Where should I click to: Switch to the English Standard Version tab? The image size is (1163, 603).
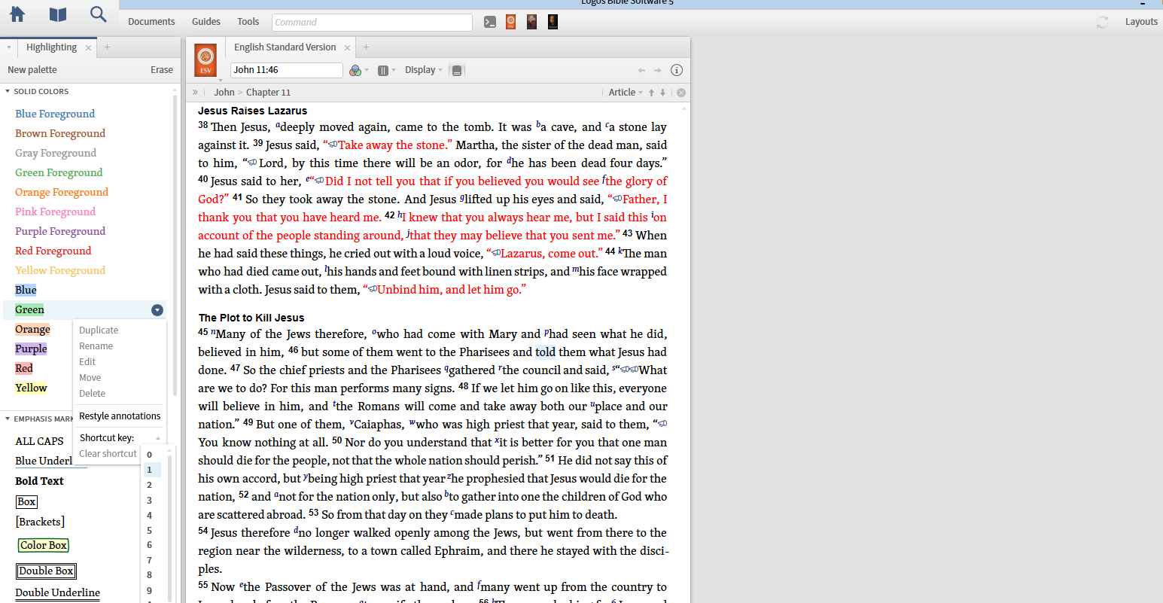285,47
